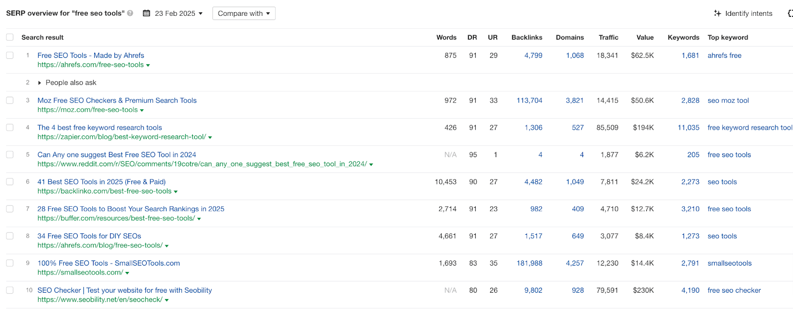Click the top keyword 'free keyword research tool'
The width and height of the screenshot is (793, 309).
tap(750, 128)
